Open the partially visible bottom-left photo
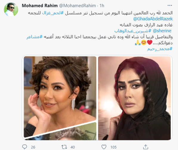 point(64,133)
